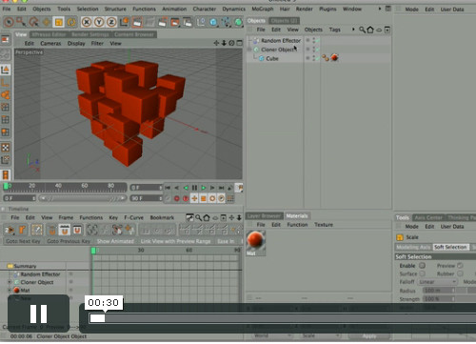Screen dimensions: 476x344
Task: Switch to the XPresso Editor tab
Action: 49,34
